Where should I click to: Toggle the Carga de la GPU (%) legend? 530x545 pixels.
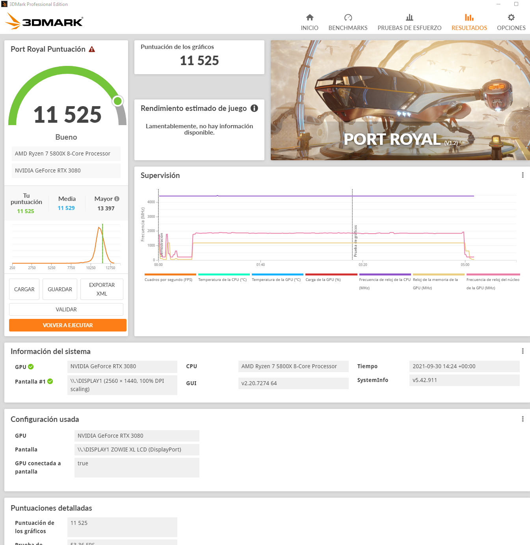[x=331, y=278]
